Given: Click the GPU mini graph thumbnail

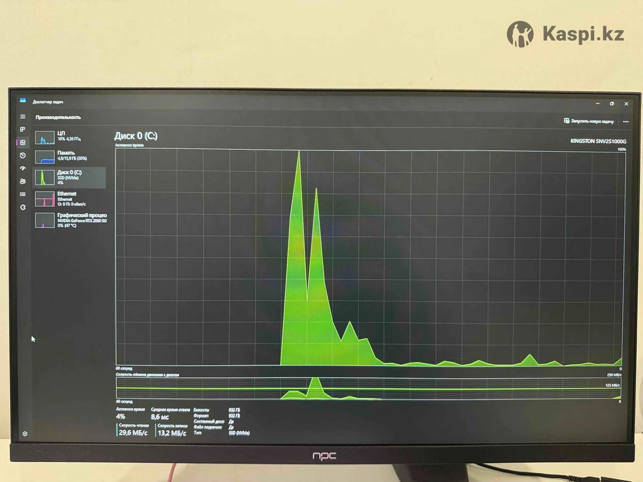Looking at the screenshot, I should [45, 220].
